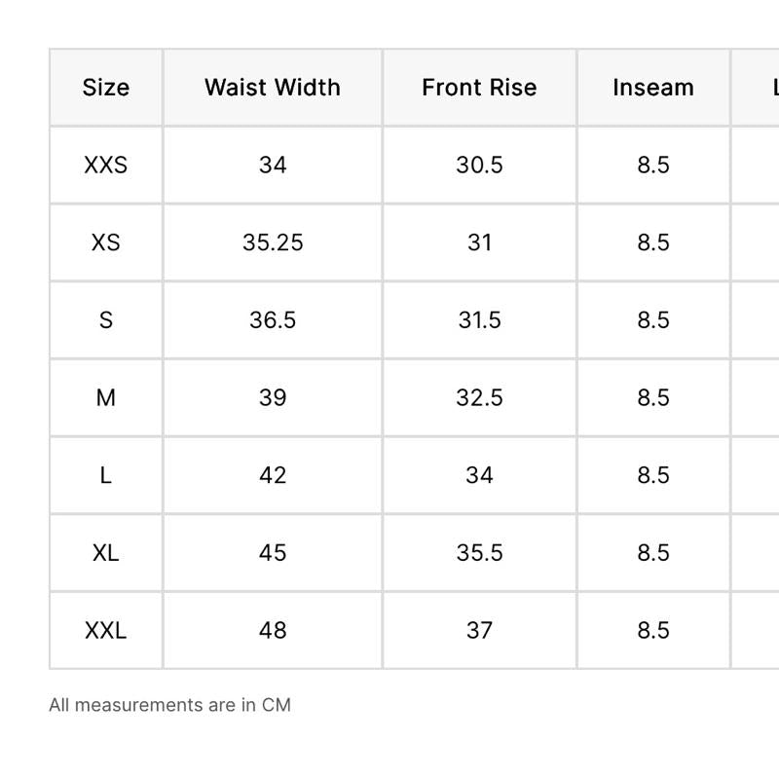Click the 'All measurements are in CM' note
The image size is (779, 779).
[169, 705]
